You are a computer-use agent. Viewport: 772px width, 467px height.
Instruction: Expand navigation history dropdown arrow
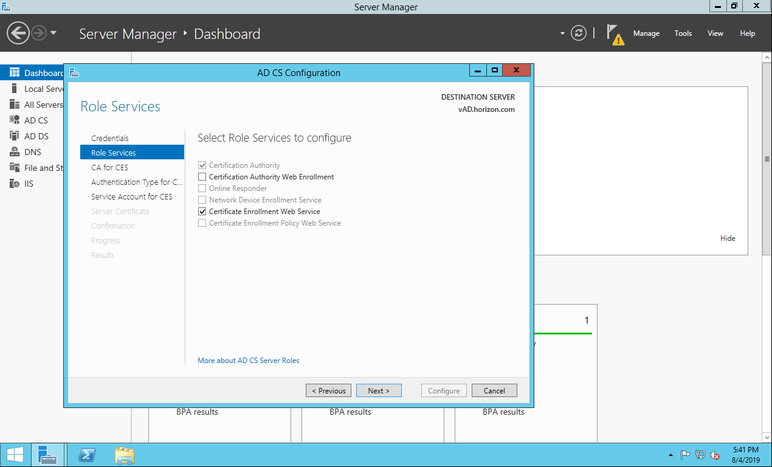pyautogui.click(x=53, y=33)
